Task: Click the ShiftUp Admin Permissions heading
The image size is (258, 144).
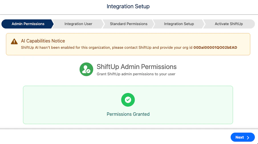Action: 137,67
